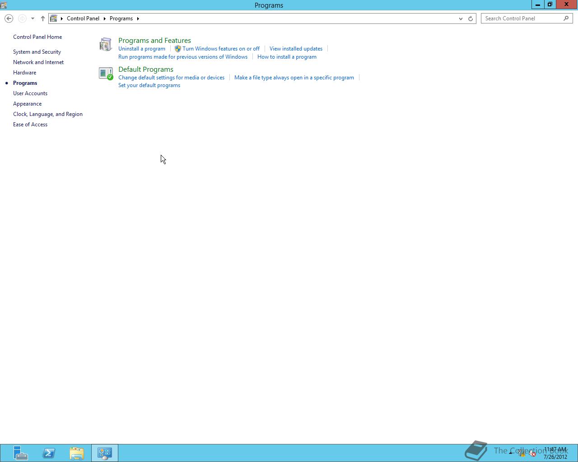Click Run programs made for previous versions
The image size is (578, 462).
183,57
